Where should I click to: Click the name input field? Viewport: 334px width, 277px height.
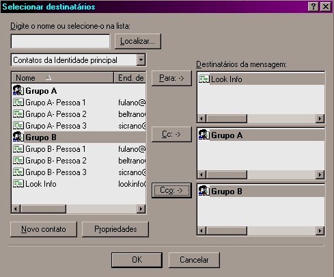pyautogui.click(x=60, y=42)
